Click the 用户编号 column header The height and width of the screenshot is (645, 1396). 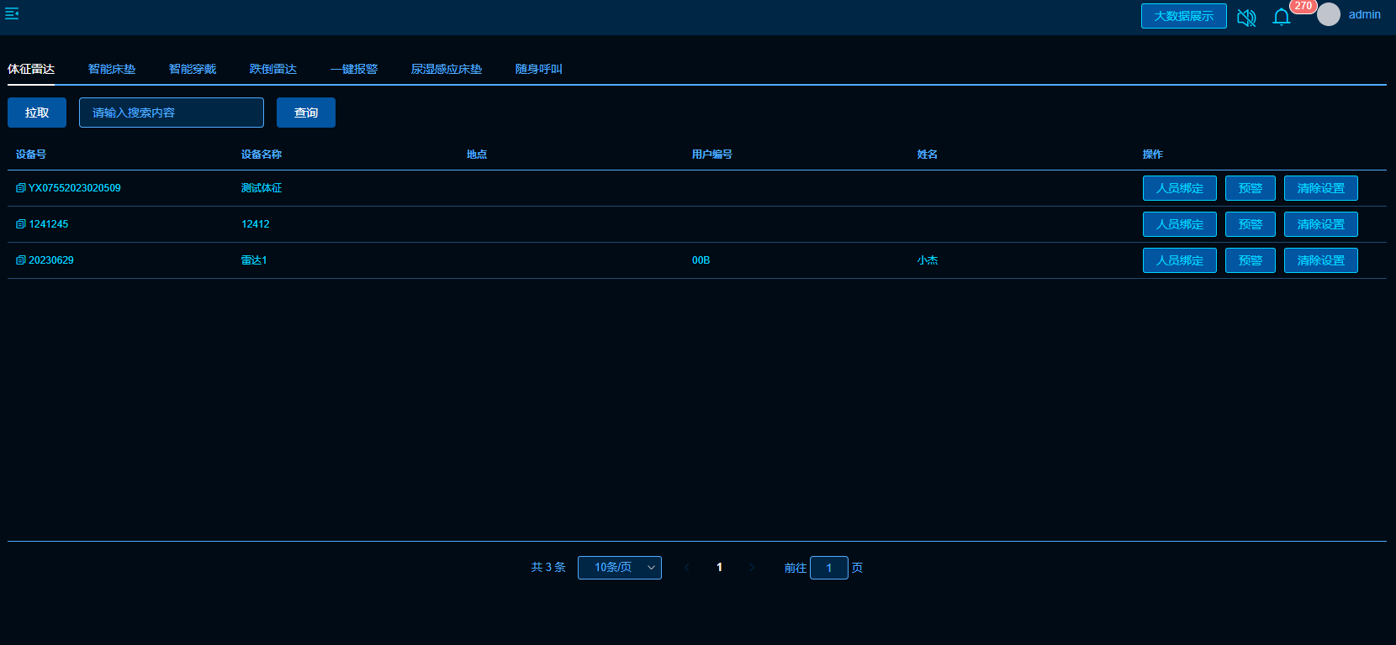pyautogui.click(x=712, y=155)
